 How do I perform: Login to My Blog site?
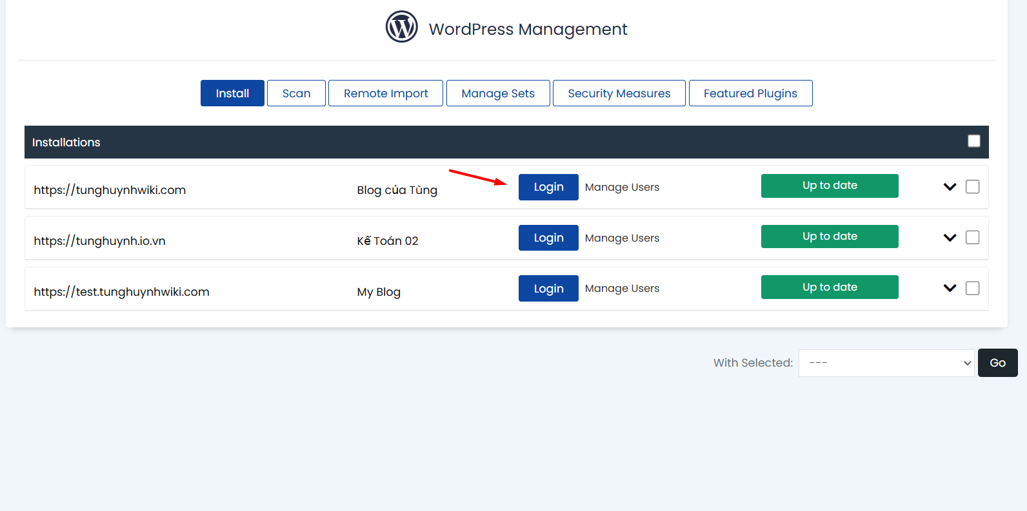(x=548, y=289)
